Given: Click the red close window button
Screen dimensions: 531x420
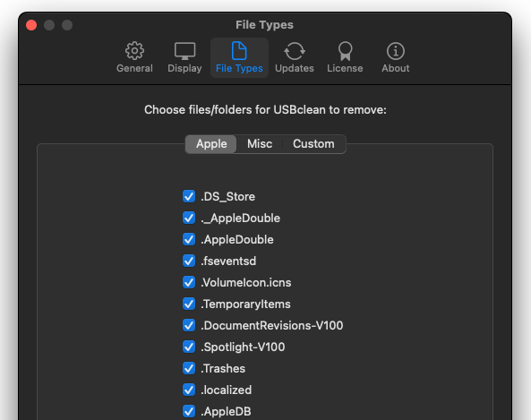Looking at the screenshot, I should pyautogui.click(x=31, y=25).
